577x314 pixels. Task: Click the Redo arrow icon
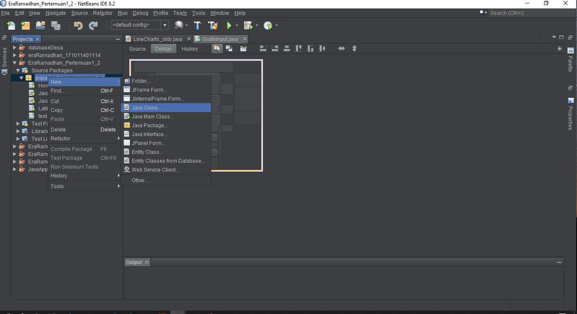pos(93,26)
